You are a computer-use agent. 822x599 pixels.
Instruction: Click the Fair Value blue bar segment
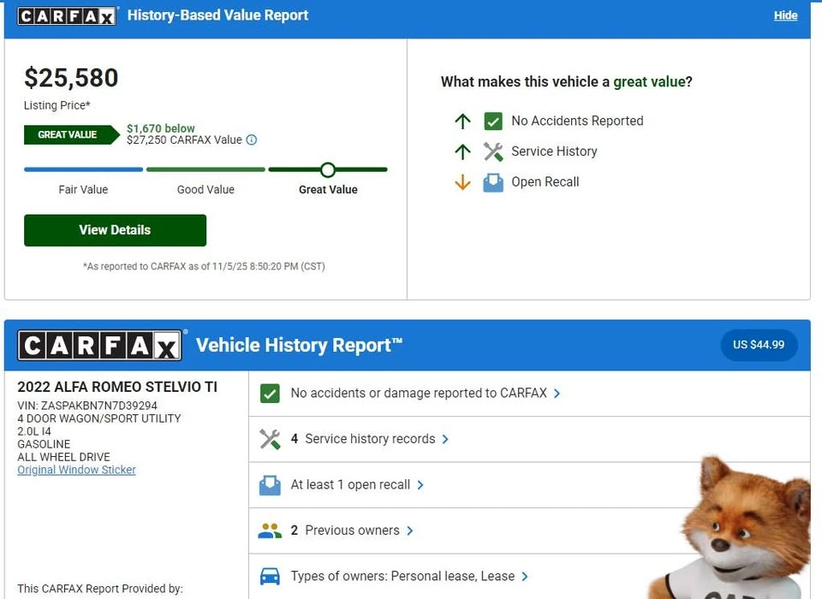coord(83,169)
